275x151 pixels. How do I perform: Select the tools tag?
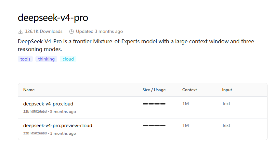click(25, 59)
